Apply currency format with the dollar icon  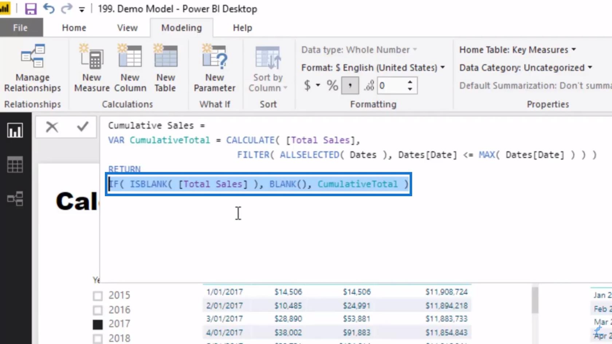click(x=307, y=86)
